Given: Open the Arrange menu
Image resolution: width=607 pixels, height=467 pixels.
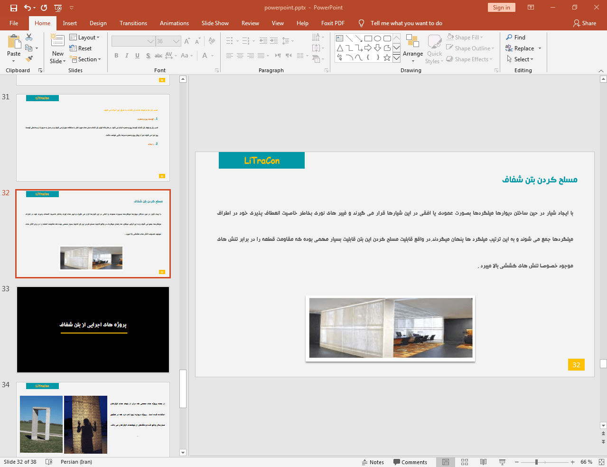Looking at the screenshot, I should tap(413, 48).
